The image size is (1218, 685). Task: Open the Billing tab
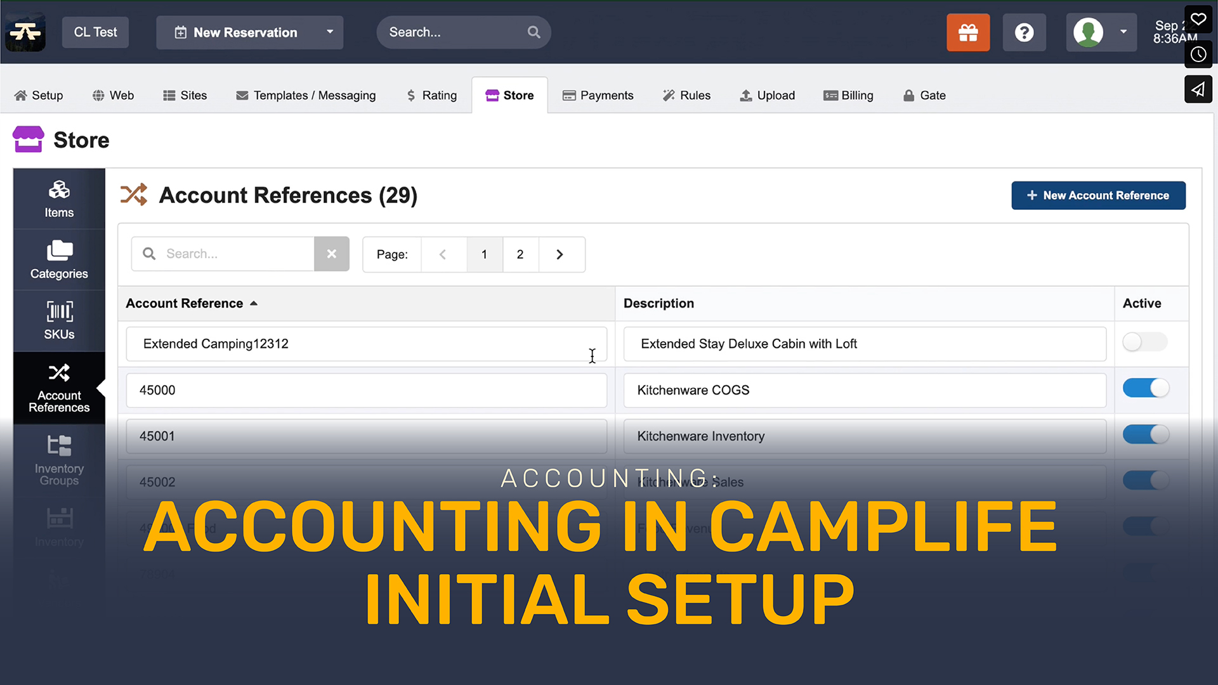click(x=848, y=95)
